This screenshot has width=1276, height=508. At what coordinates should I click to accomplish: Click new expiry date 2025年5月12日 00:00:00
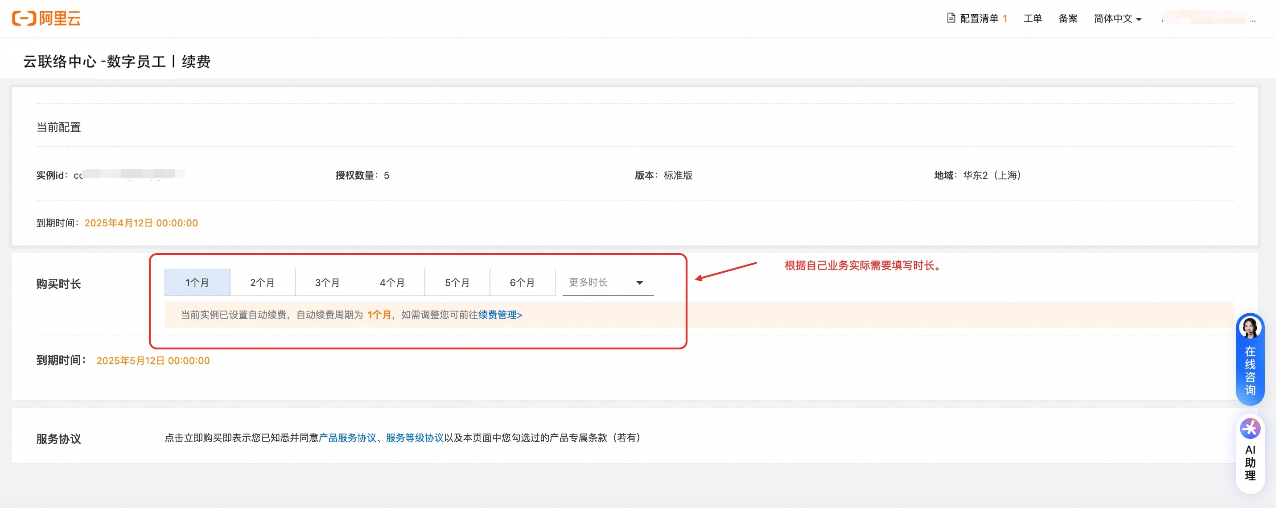[153, 361]
